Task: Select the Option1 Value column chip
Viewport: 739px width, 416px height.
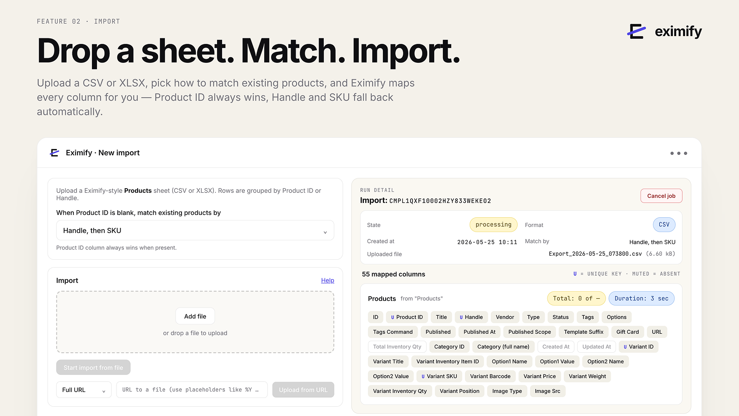Action: click(x=557, y=361)
